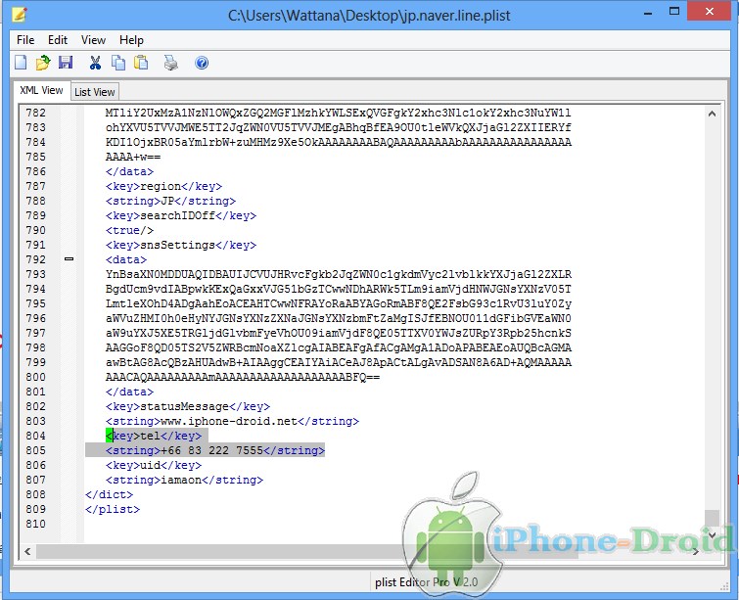Print the document with printer icon
Viewport: 739px width, 600px height.
click(170, 63)
